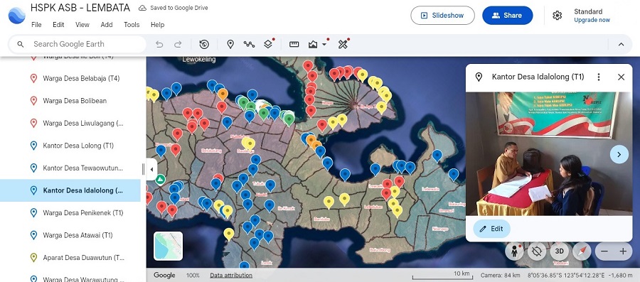This screenshot has width=640, height=282.
Task: Open the Edit menu
Action: 58,24
